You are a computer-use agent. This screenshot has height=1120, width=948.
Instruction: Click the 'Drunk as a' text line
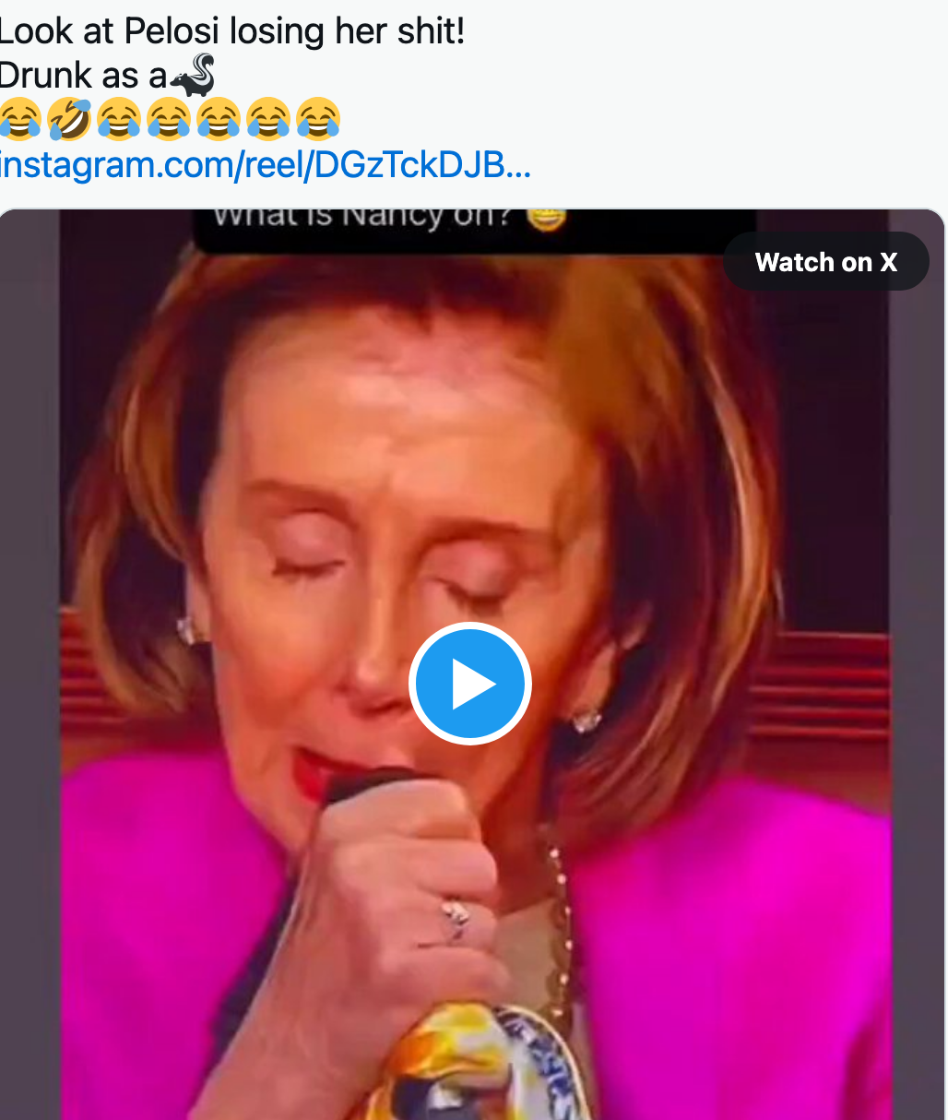pyautogui.click(x=84, y=76)
